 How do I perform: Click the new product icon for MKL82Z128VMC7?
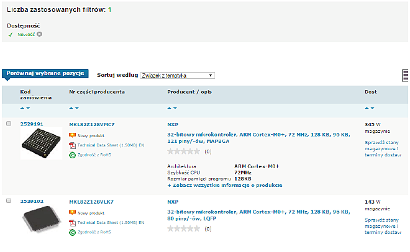[x=72, y=135]
